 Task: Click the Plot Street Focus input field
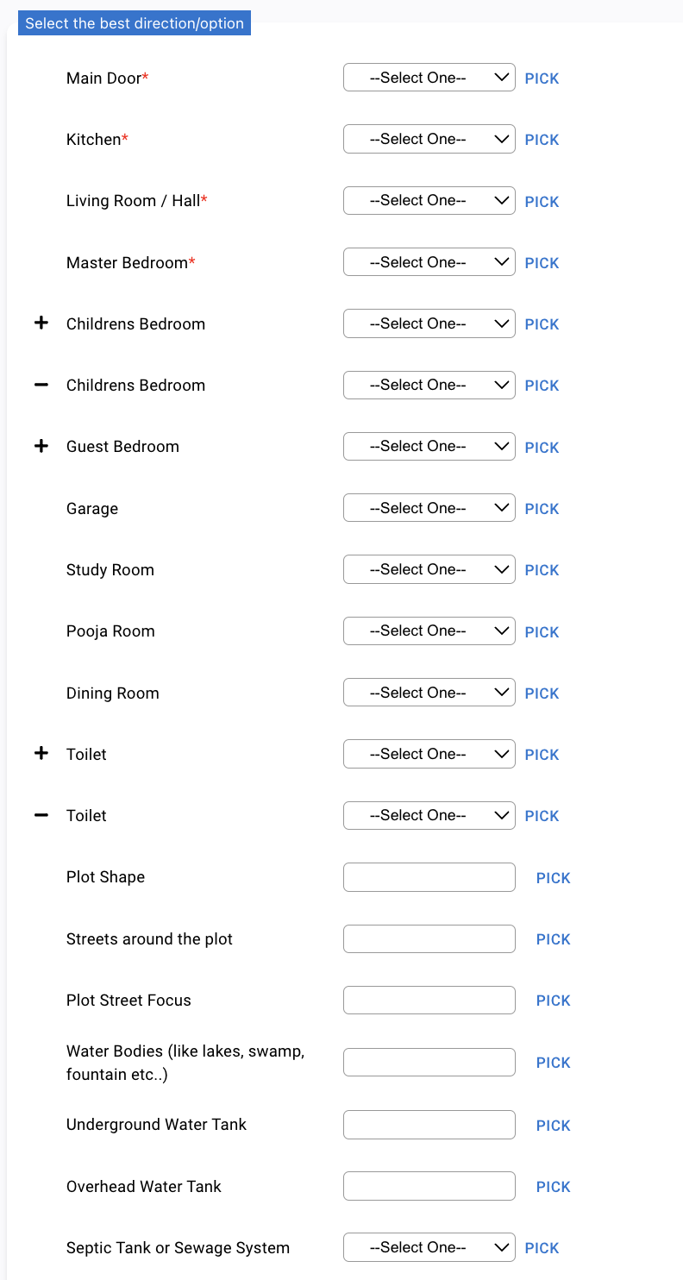point(429,1000)
